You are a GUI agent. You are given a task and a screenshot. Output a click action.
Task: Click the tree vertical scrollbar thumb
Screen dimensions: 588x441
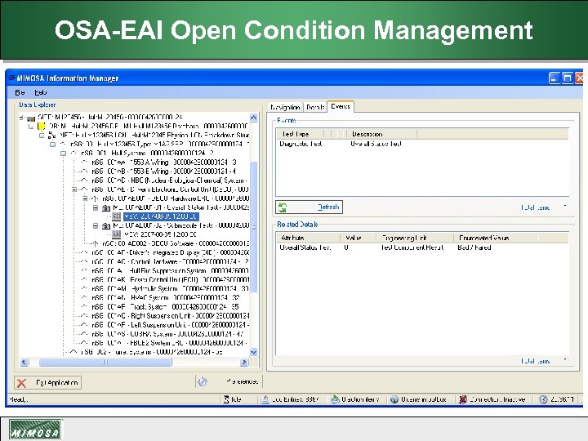coord(253,226)
